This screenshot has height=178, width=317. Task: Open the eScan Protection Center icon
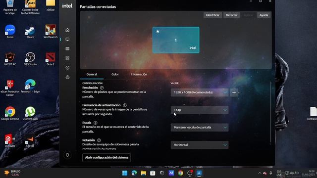[10, 88]
